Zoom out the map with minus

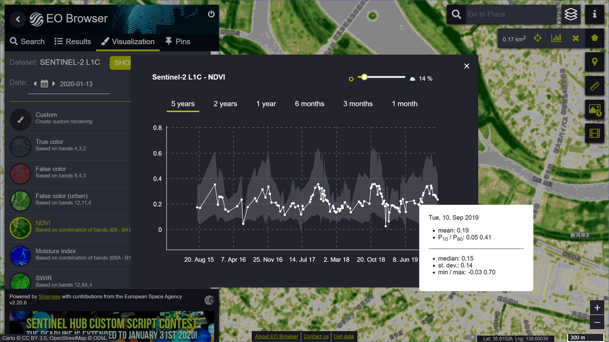coord(597,323)
